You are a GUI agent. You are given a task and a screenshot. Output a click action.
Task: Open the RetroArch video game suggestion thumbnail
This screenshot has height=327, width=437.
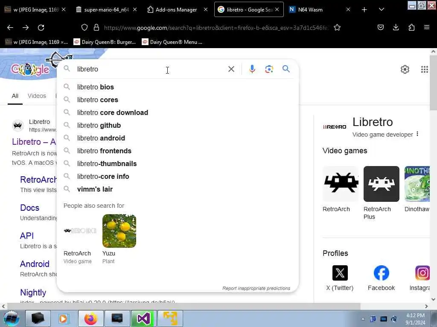(x=80, y=231)
